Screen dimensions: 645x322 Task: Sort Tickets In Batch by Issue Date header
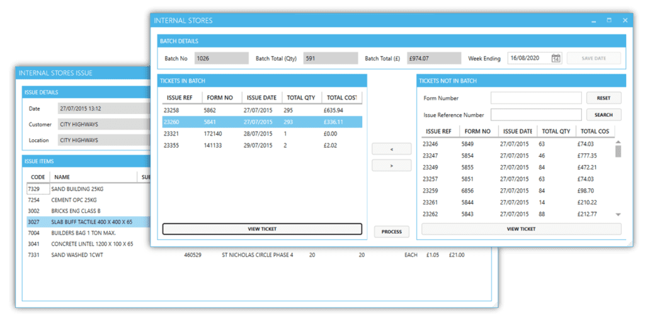coord(261,98)
